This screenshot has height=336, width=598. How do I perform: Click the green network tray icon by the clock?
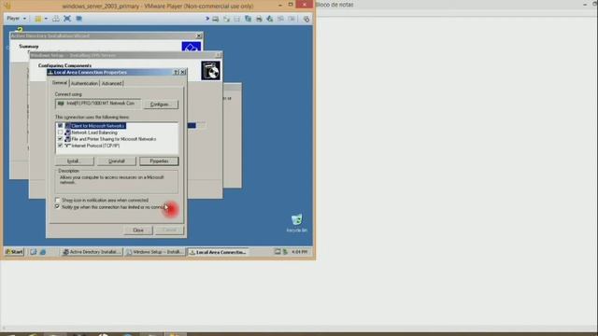tap(285, 252)
